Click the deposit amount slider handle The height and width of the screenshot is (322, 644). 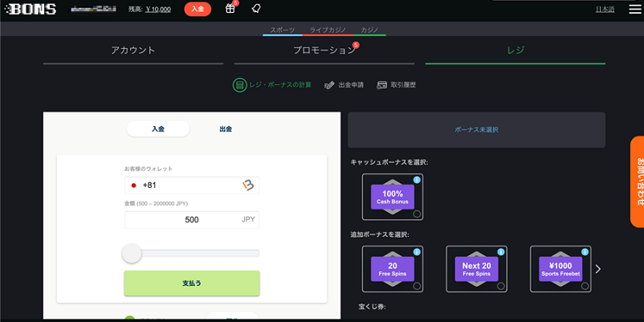(132, 254)
